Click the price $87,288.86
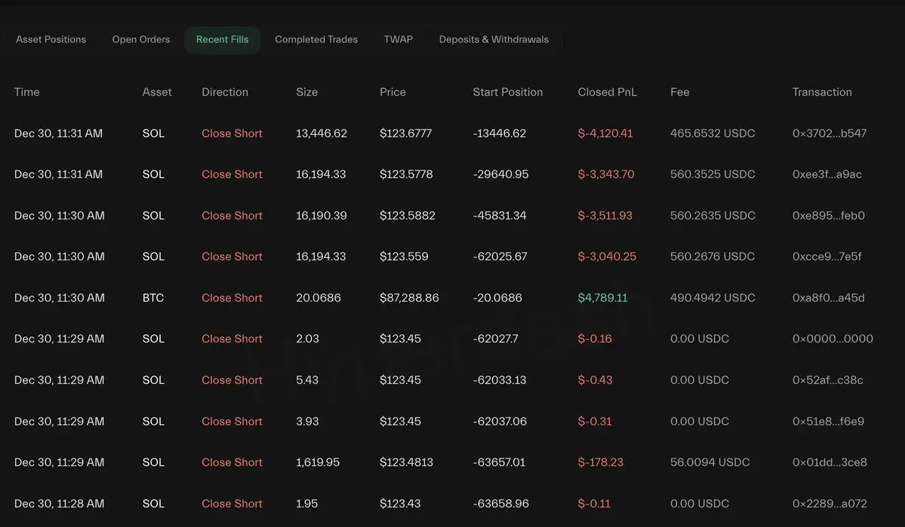The image size is (905, 527). 409,298
